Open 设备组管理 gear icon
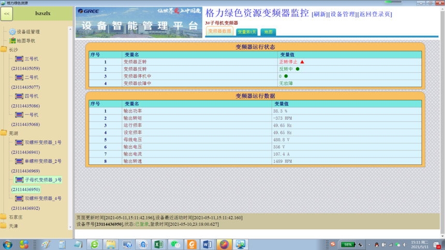The width and height of the screenshot is (445, 250). point(12,32)
